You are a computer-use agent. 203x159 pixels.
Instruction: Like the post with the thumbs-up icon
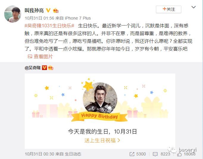[x=179, y=154]
